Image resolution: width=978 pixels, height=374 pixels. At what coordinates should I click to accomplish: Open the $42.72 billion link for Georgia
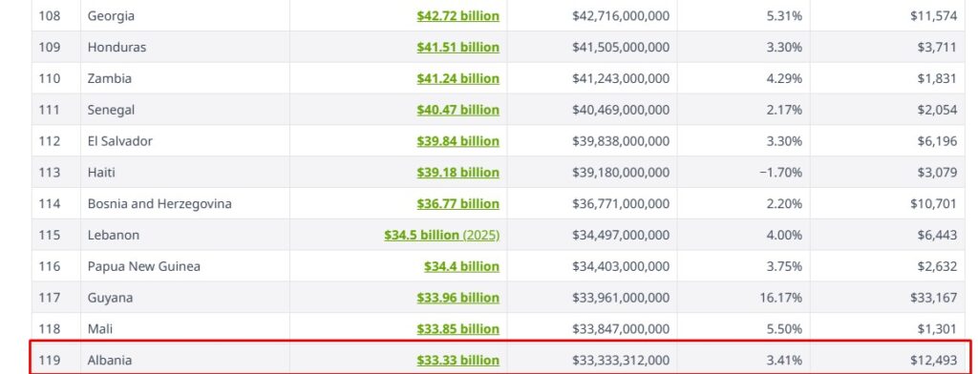click(457, 16)
